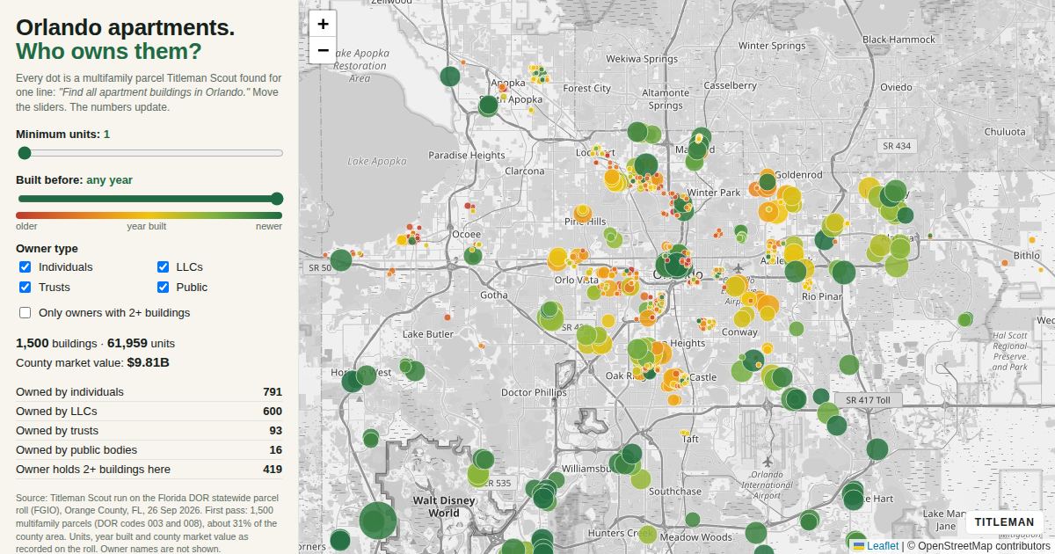
Task: Zoom in on the map
Action: pos(323,24)
